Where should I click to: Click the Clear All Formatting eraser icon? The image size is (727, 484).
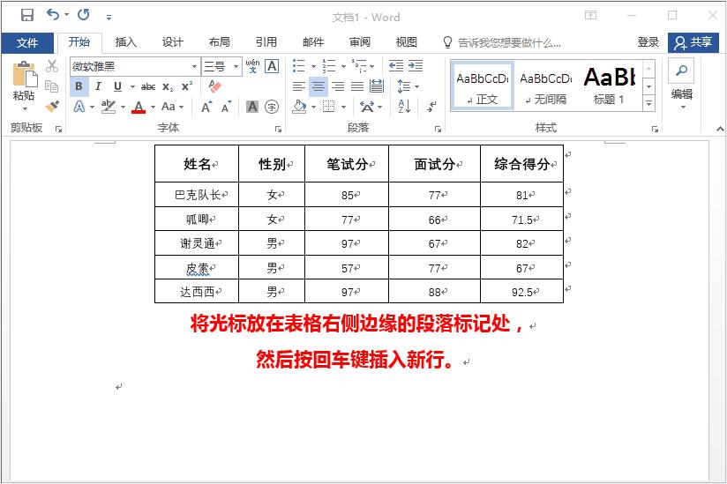click(214, 86)
